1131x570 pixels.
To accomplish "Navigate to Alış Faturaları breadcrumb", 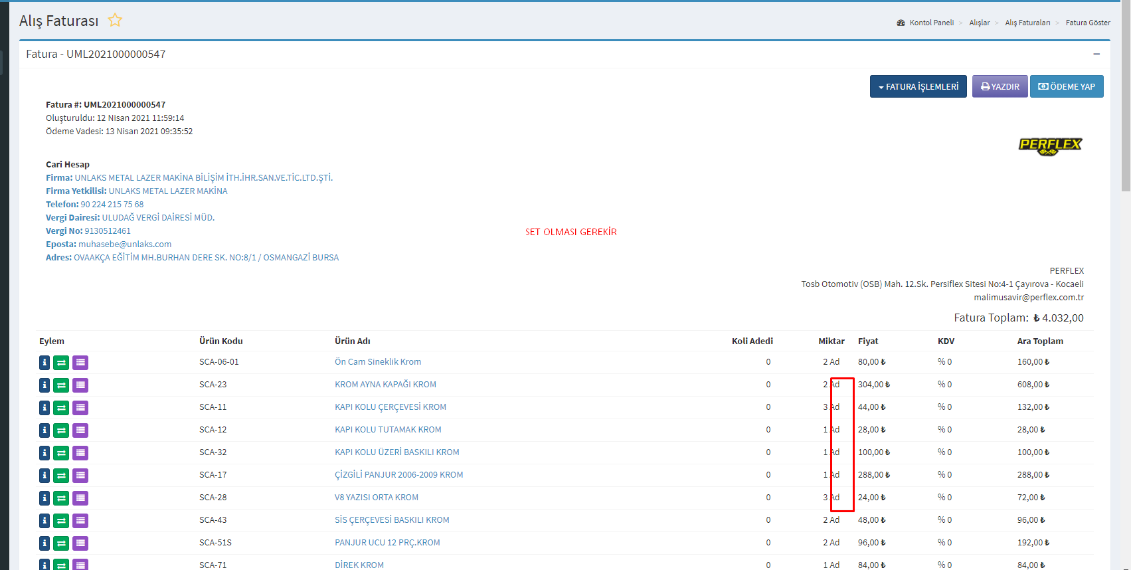I will [1027, 23].
